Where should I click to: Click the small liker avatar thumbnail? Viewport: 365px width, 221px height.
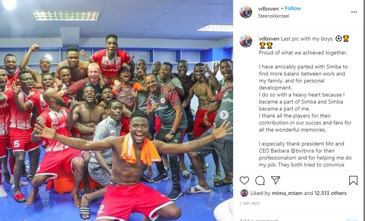pos(244,193)
